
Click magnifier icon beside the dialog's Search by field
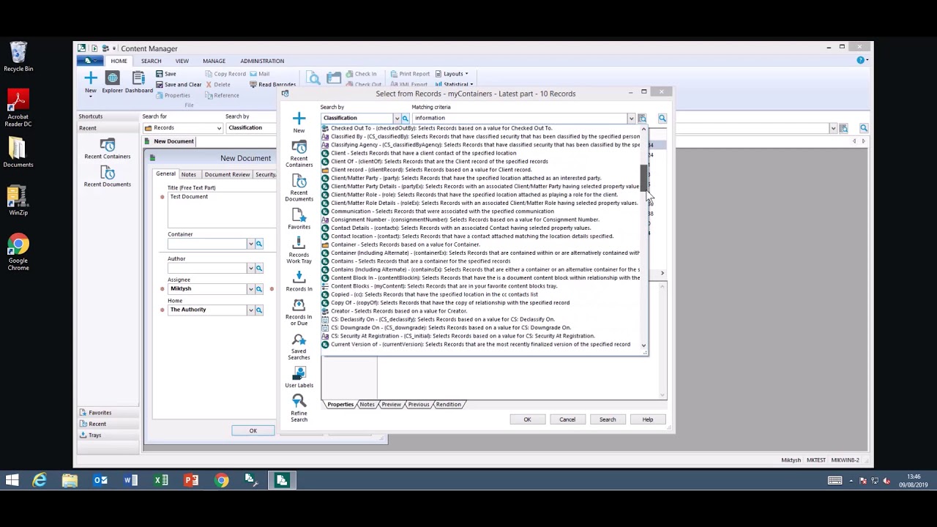click(x=405, y=118)
